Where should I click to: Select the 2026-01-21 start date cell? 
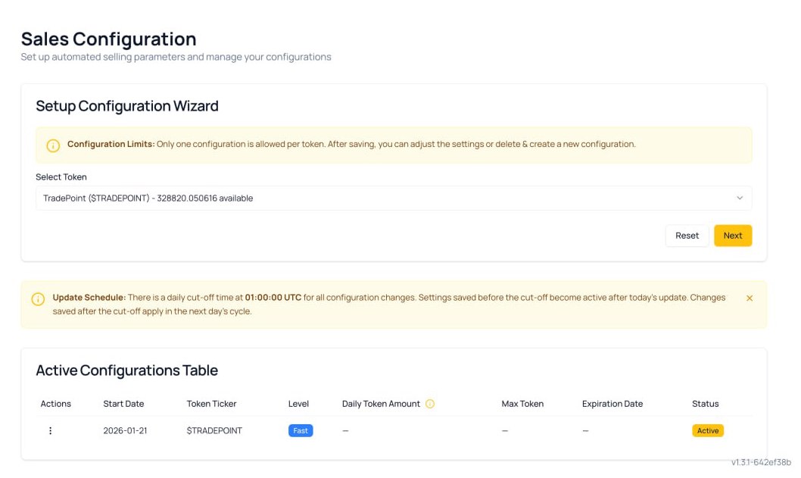click(125, 430)
